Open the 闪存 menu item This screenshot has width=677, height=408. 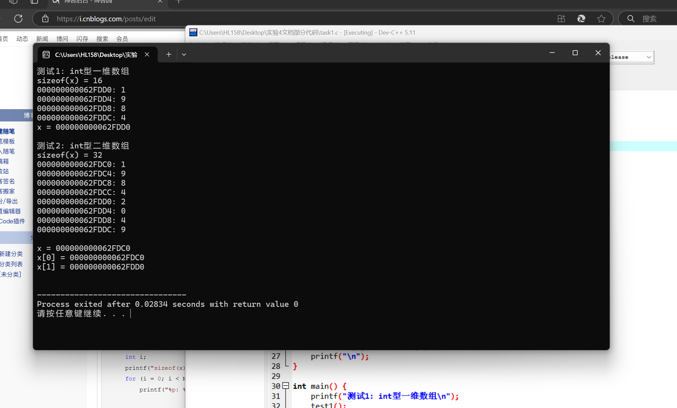coord(82,39)
